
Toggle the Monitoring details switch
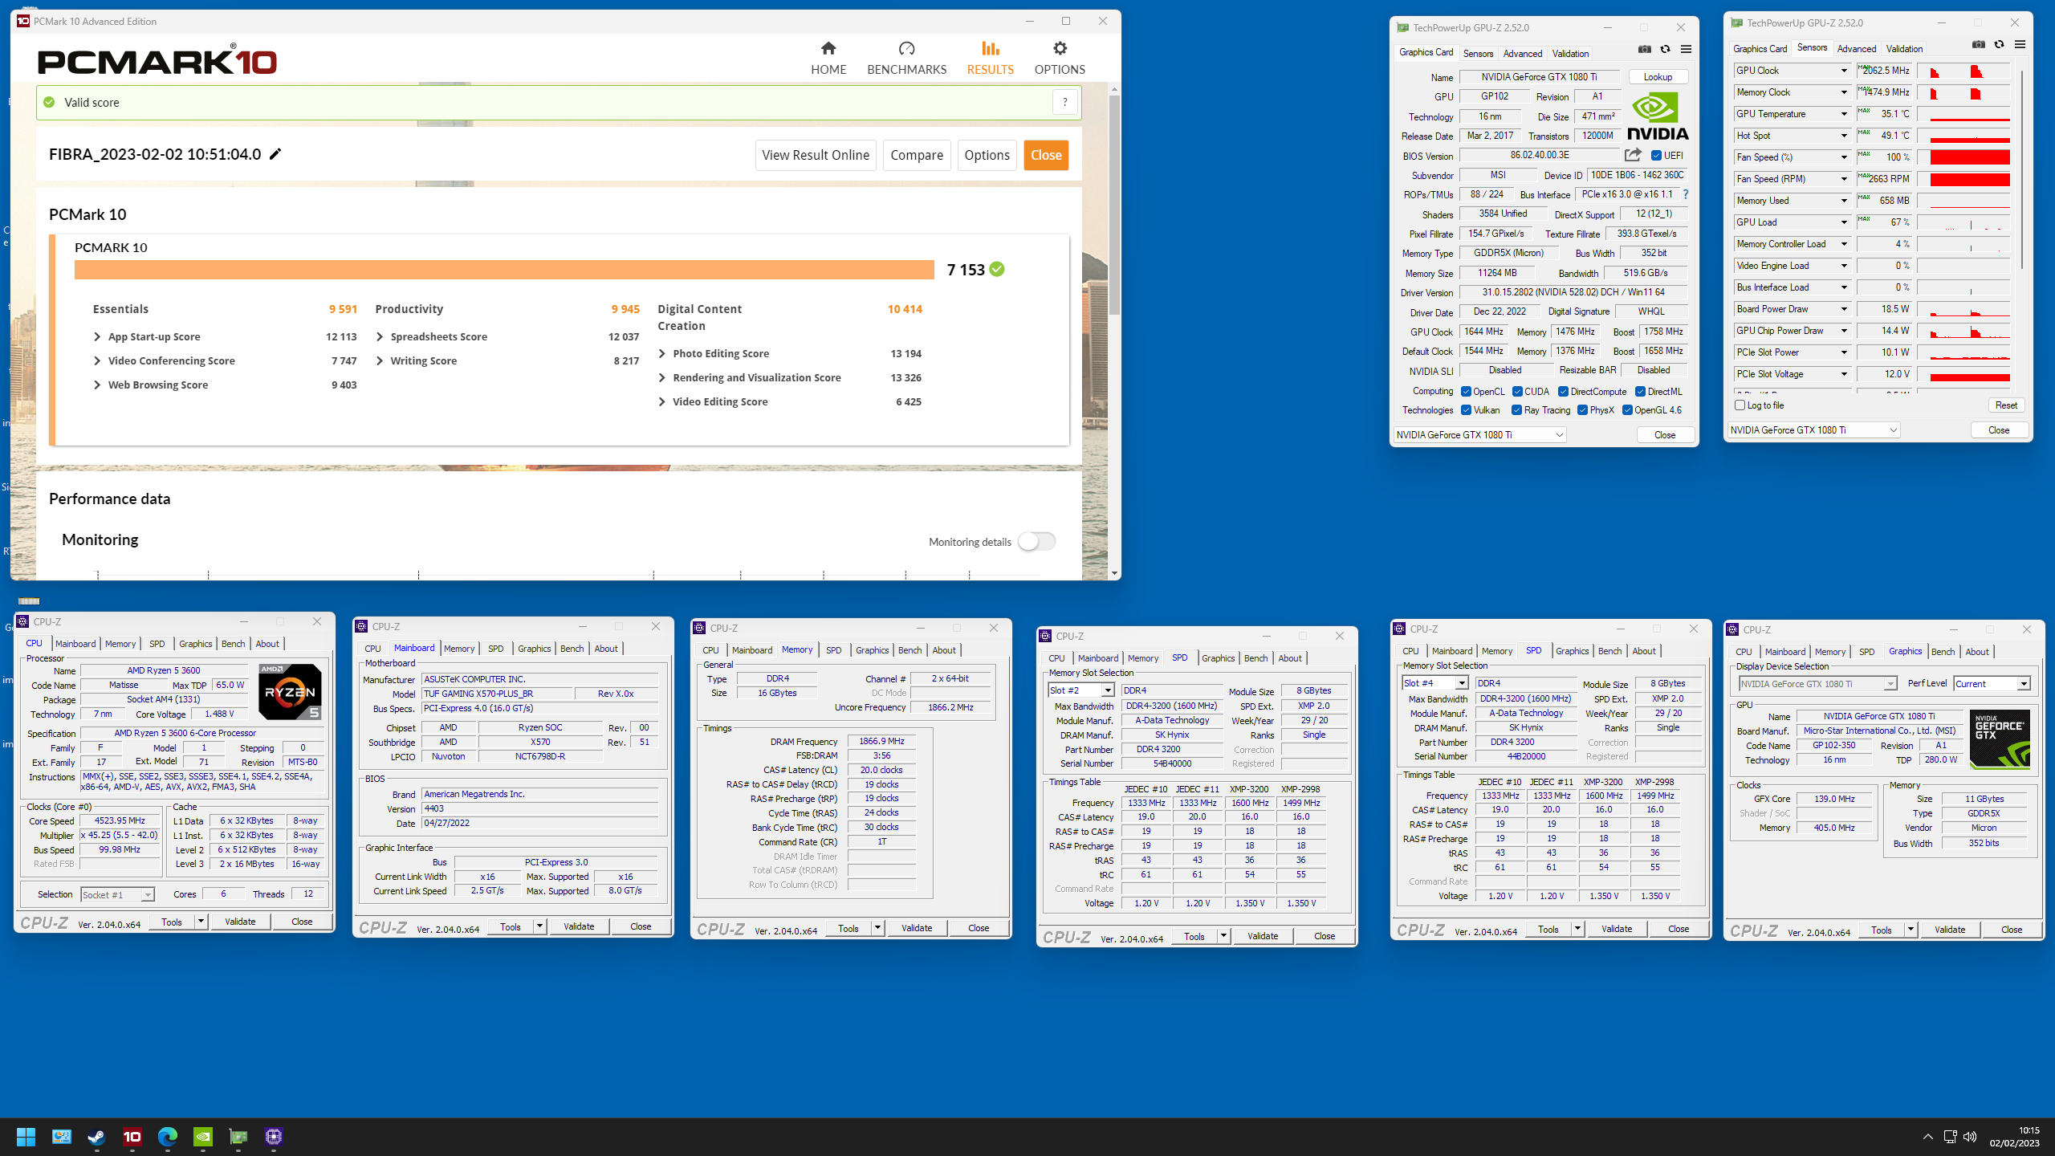tap(1036, 542)
